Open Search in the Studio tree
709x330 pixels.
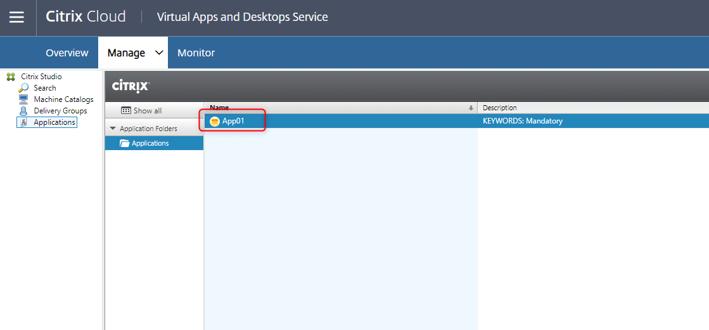pos(45,88)
